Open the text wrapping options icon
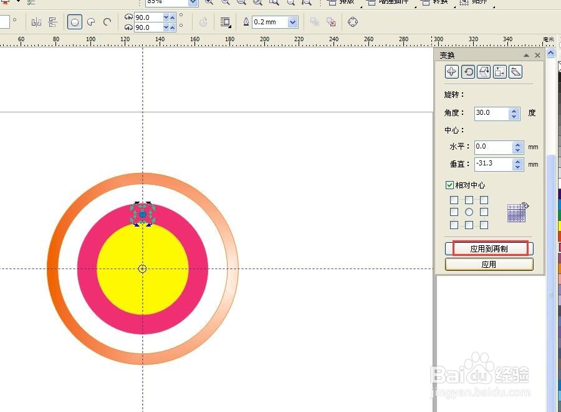The height and width of the screenshot is (412, 561). 226,22
